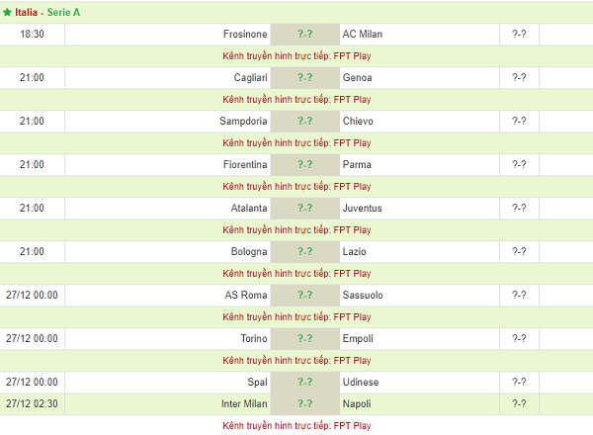Viewport: 593px width, 435px height.
Task: Click the far-right ?-? cell in Torino row
Action: (519, 338)
